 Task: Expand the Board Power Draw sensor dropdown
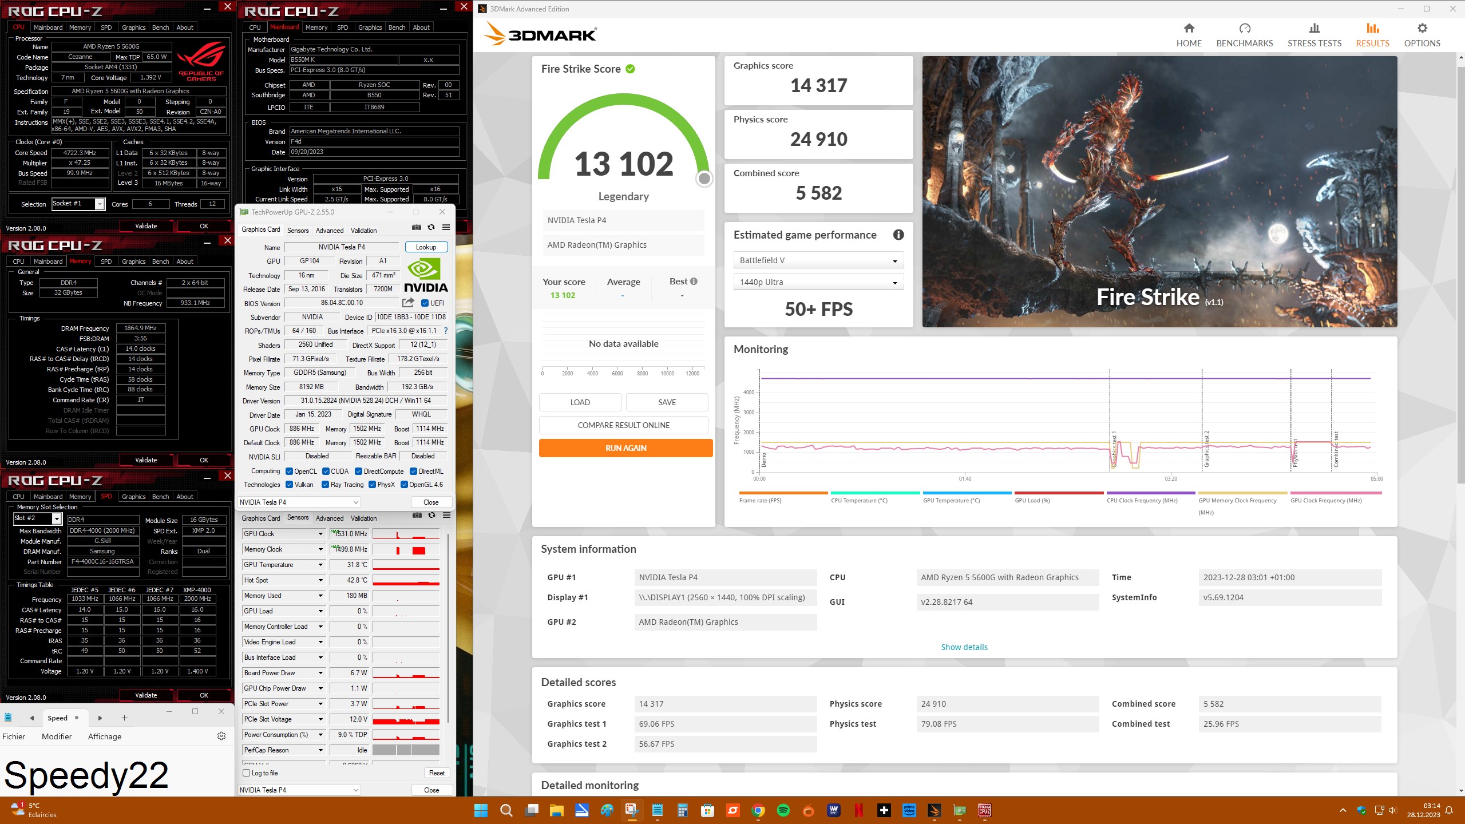click(320, 673)
